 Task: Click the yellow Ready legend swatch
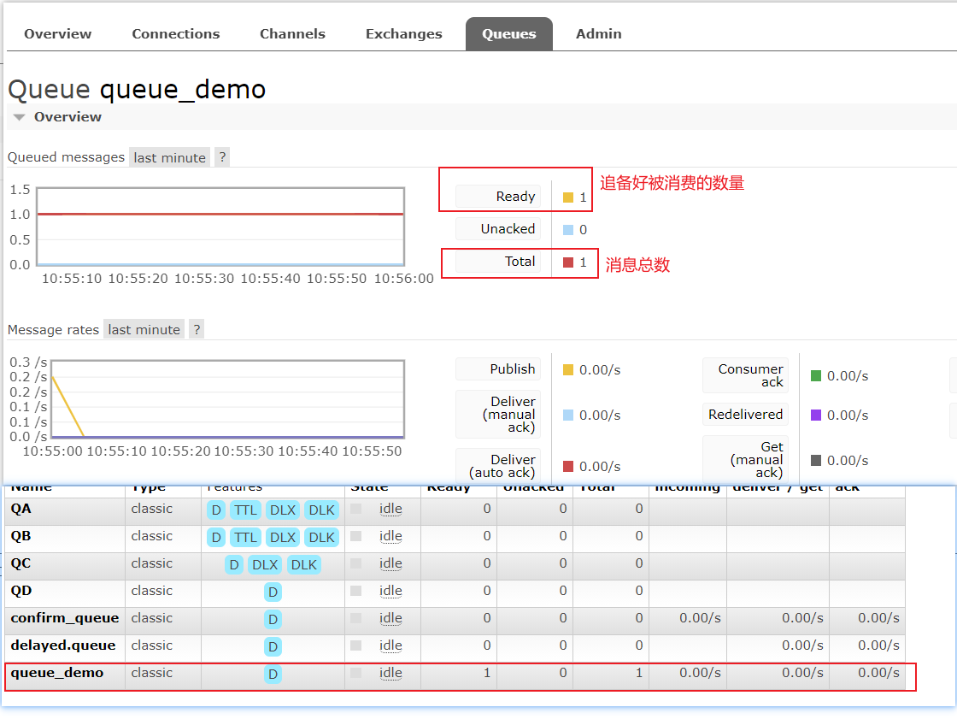(568, 197)
